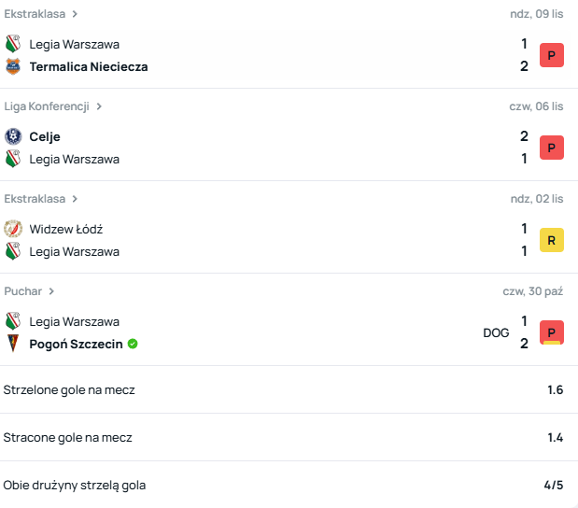
Task: Open Ekstraklasa link above Widzew Łódź match
Action: 35,199
